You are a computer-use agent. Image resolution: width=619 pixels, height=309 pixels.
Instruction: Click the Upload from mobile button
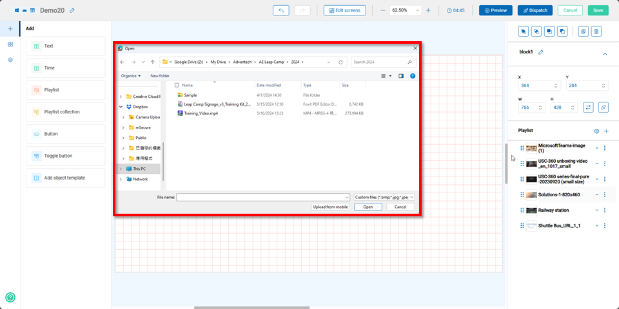pyautogui.click(x=331, y=207)
